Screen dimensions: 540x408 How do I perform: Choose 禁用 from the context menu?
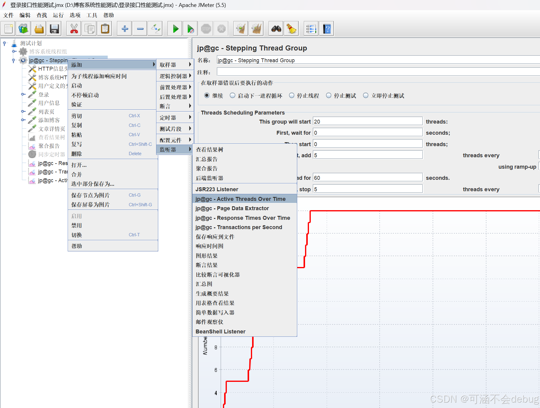coord(113,225)
